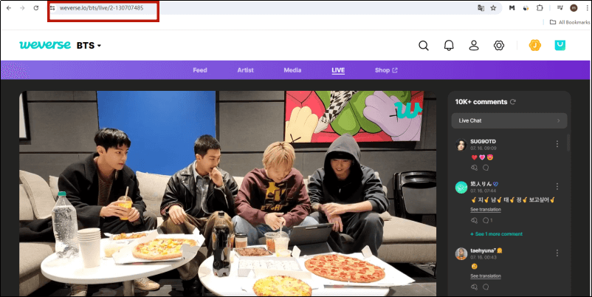
Task: Open taehyuna's profile name
Action: [486, 250]
